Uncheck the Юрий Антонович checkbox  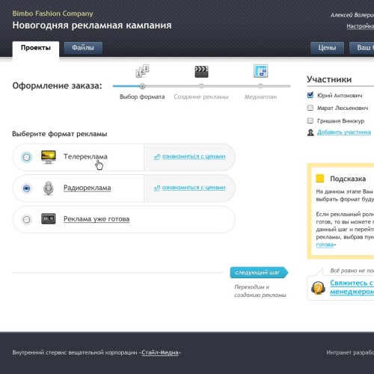(x=310, y=95)
